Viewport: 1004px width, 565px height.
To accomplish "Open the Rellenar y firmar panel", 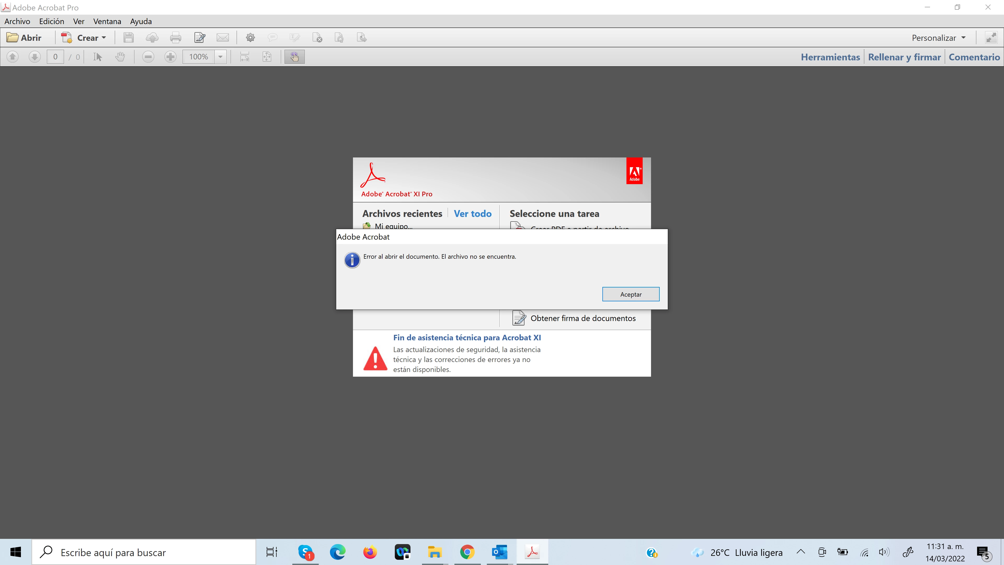I will pyautogui.click(x=904, y=57).
